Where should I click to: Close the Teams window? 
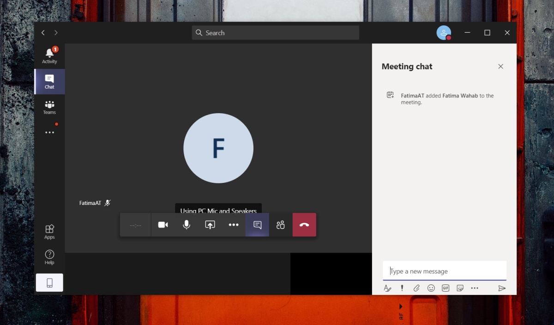(507, 33)
